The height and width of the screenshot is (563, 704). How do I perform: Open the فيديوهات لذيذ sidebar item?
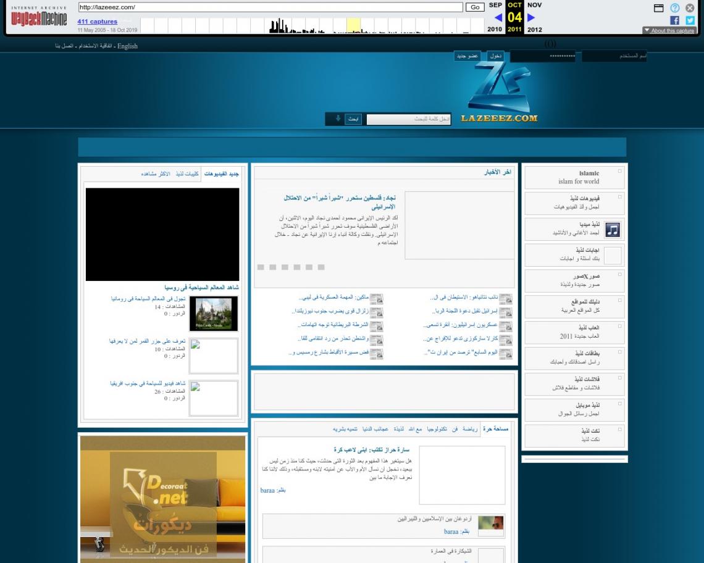point(575,202)
